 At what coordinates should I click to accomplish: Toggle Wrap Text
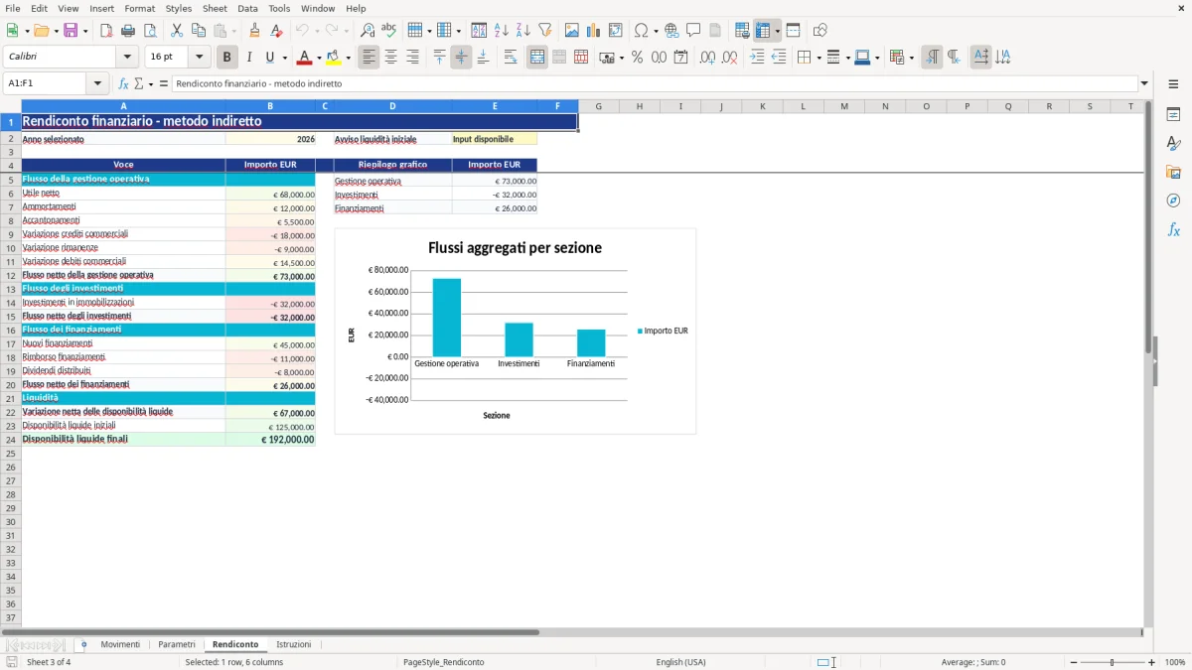(511, 58)
